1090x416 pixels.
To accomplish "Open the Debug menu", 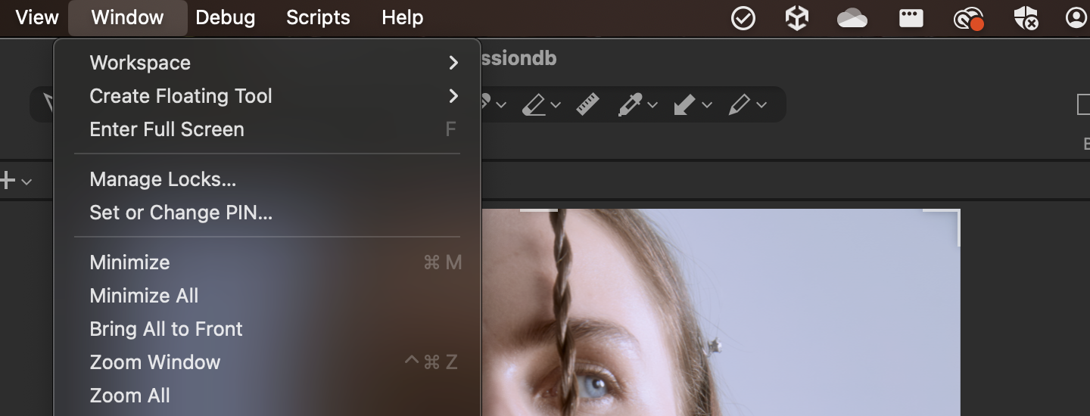I will [x=225, y=17].
